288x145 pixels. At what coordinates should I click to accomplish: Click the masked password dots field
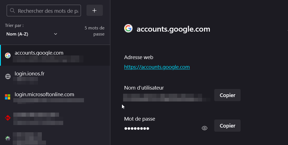pos(137,128)
